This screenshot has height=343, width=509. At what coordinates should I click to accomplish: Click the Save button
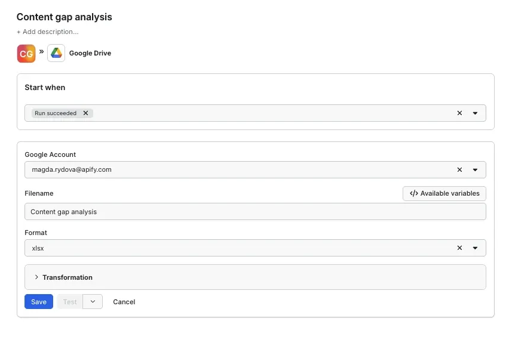tap(39, 302)
